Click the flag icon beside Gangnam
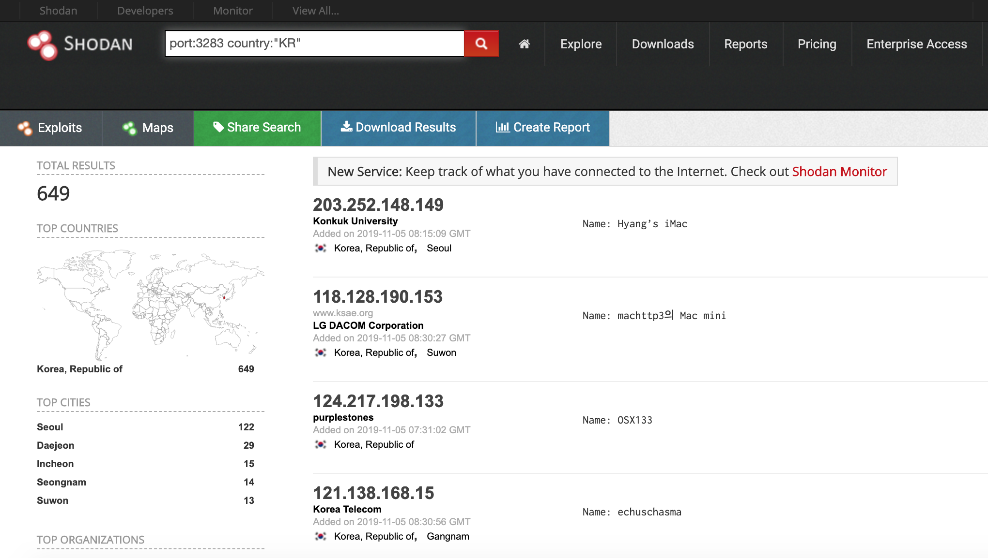988x558 pixels. click(x=320, y=536)
